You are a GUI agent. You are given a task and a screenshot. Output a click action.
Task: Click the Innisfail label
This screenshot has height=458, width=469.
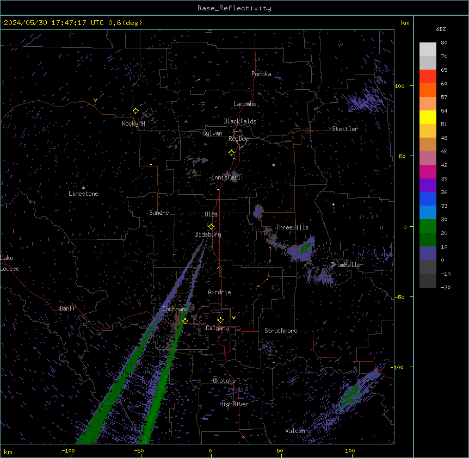pos(226,177)
